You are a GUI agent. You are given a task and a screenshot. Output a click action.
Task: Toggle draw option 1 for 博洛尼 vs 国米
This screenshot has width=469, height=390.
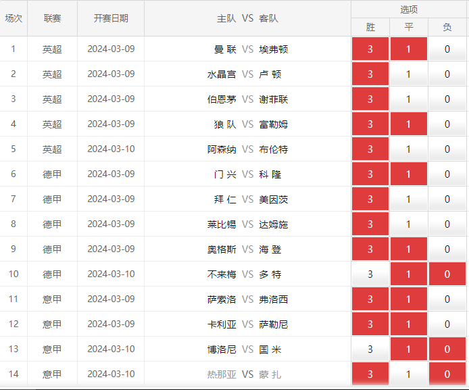tap(409, 349)
